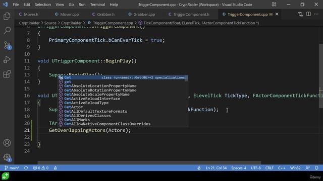Click the flame icon near Ln 21

pos(199,168)
